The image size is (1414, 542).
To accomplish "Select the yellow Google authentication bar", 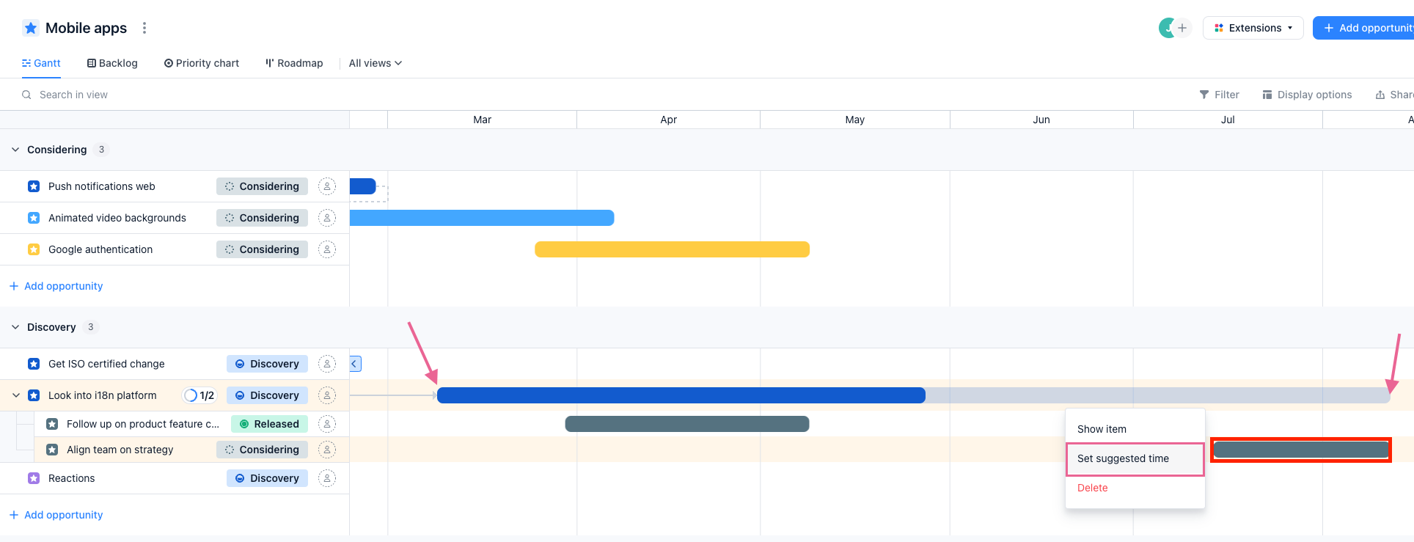I will coord(673,249).
